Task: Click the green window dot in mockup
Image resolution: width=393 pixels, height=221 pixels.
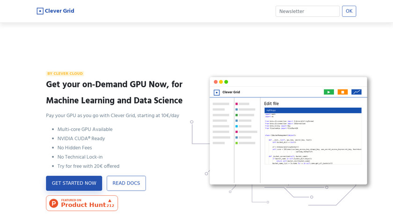Action: [x=226, y=82]
